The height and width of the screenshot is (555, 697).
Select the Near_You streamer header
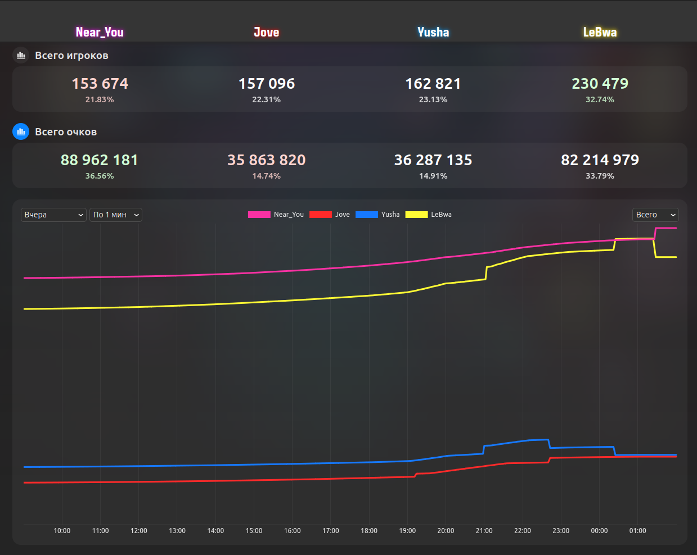pyautogui.click(x=100, y=32)
